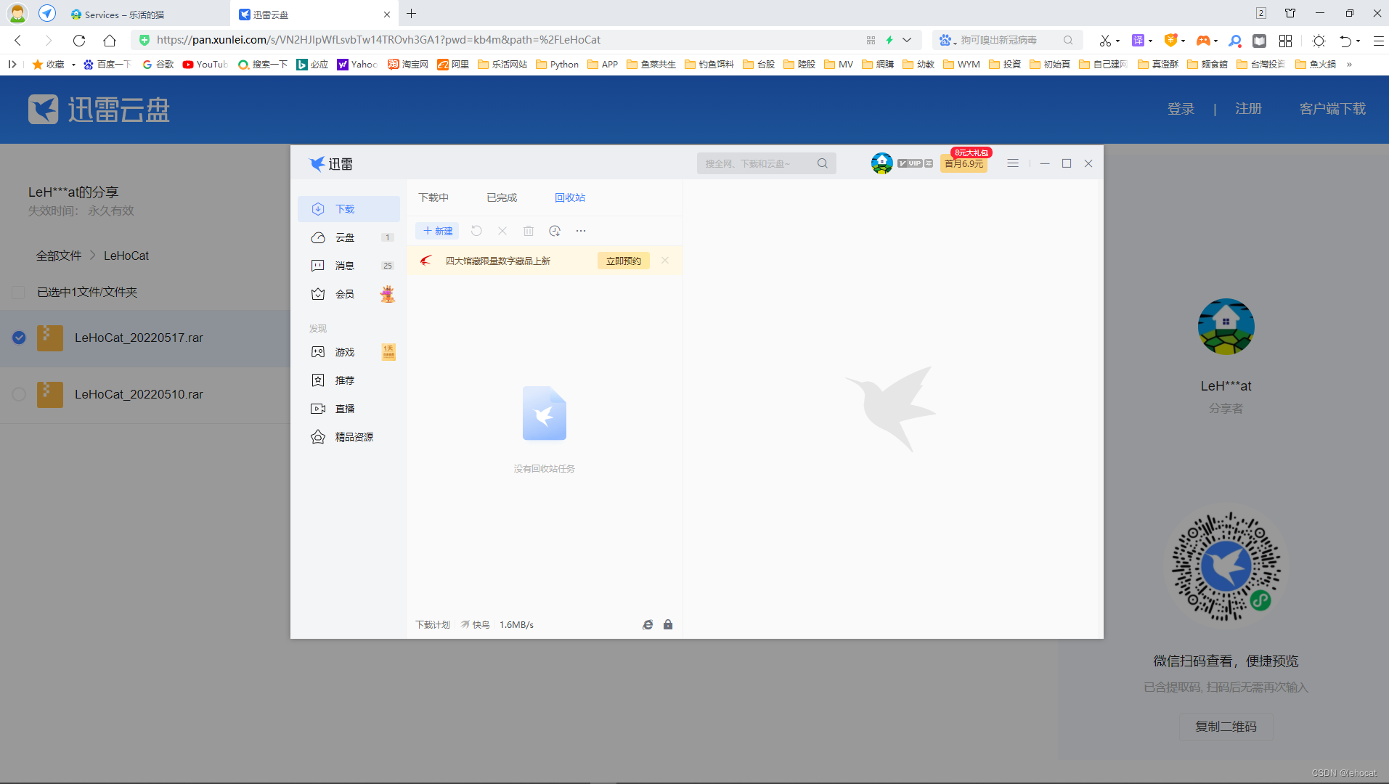Click the WeChat QR code image
The height and width of the screenshot is (784, 1389).
coord(1226,566)
